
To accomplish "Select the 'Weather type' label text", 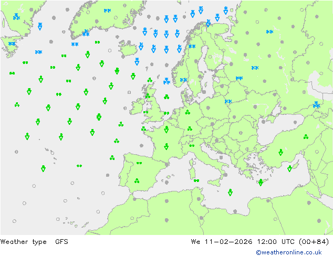I will pyautogui.click(x=23, y=242).
